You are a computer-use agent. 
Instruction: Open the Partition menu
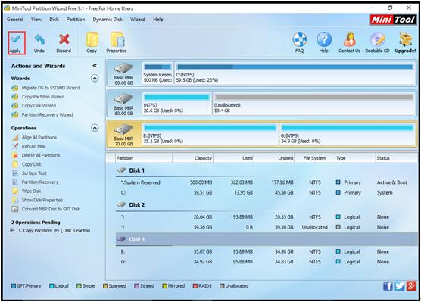76,20
